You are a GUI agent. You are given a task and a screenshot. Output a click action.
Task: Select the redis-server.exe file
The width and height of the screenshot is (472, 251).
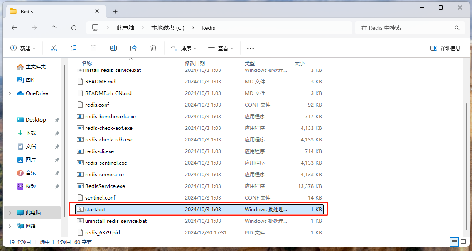pos(104,175)
